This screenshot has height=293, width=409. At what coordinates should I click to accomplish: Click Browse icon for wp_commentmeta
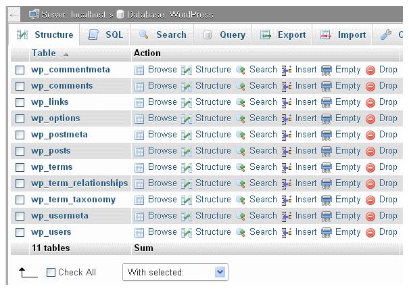coord(139,70)
